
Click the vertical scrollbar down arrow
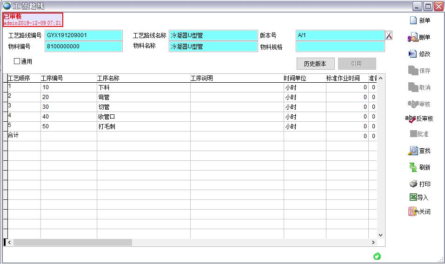tap(381, 235)
